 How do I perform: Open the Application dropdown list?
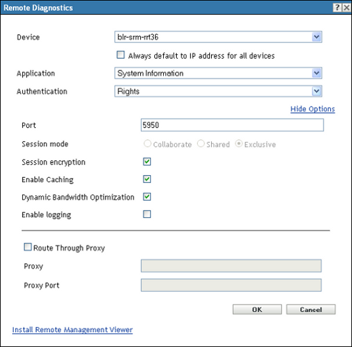[317, 73]
